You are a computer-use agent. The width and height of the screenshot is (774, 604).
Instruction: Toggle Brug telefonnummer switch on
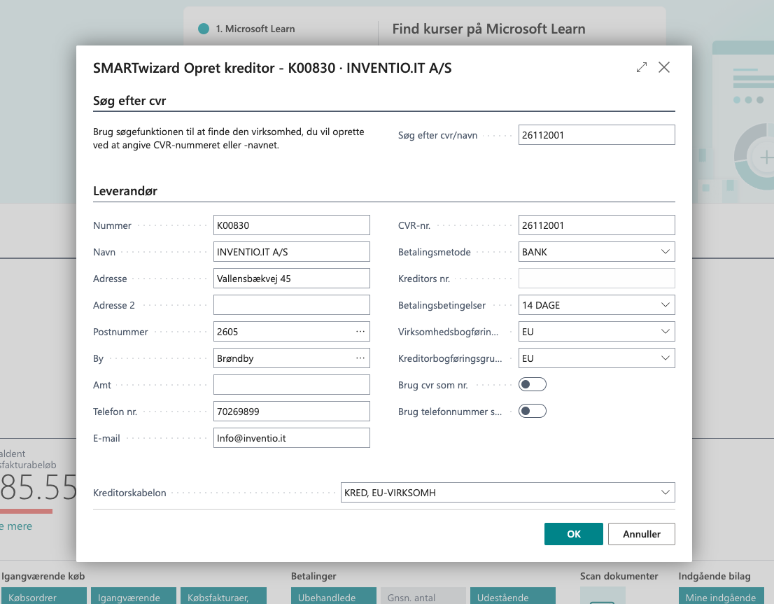(x=532, y=412)
